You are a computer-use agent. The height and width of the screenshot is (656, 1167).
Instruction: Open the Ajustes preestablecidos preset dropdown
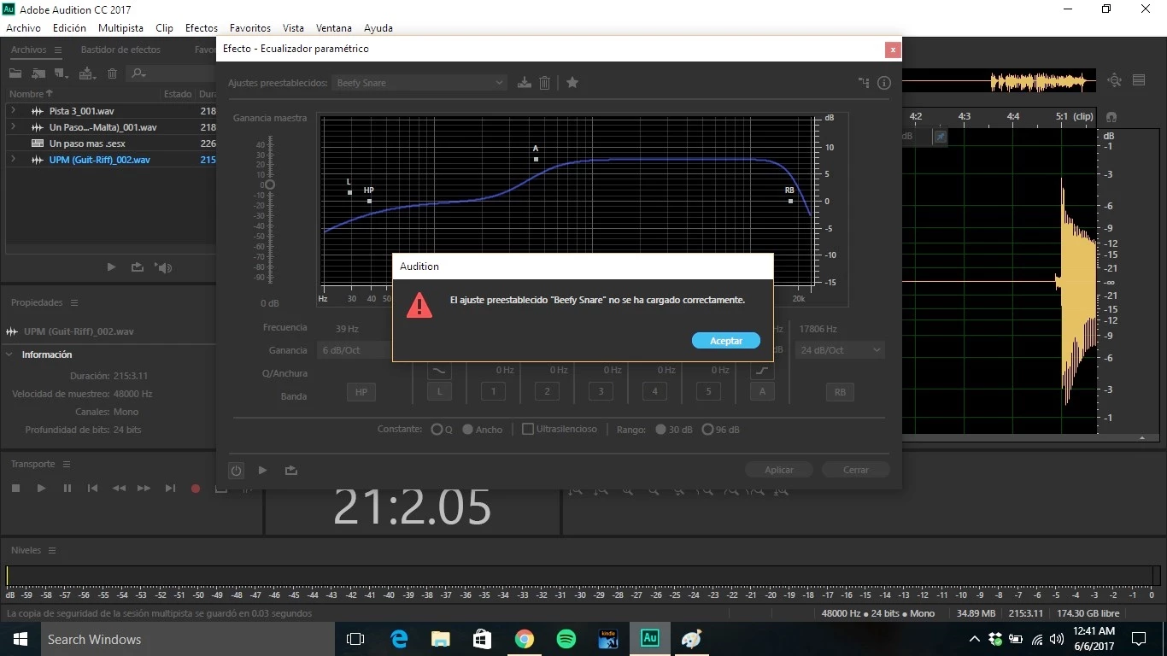point(419,83)
